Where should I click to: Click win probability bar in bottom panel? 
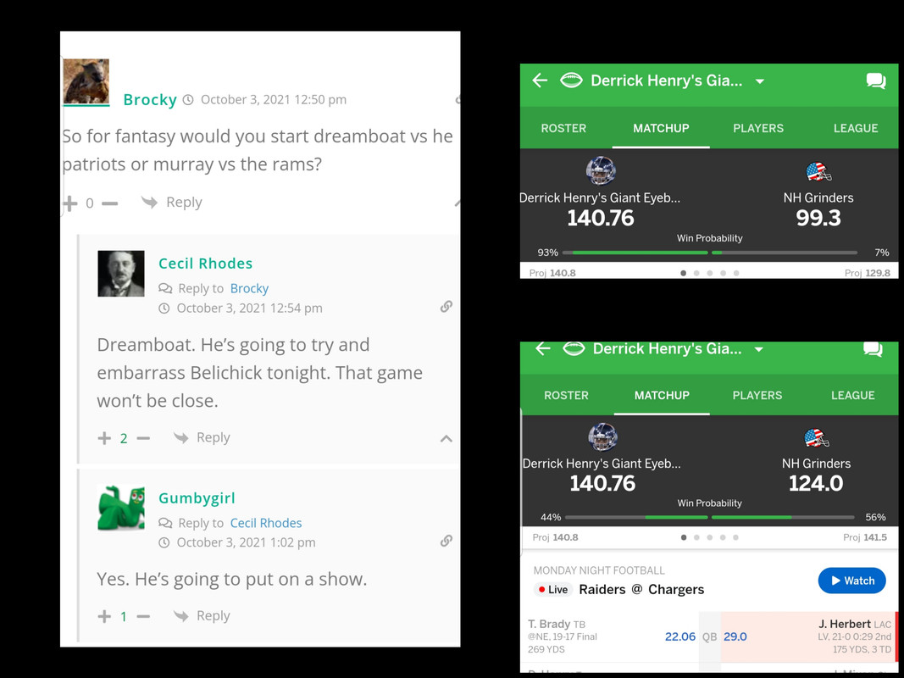(710, 517)
